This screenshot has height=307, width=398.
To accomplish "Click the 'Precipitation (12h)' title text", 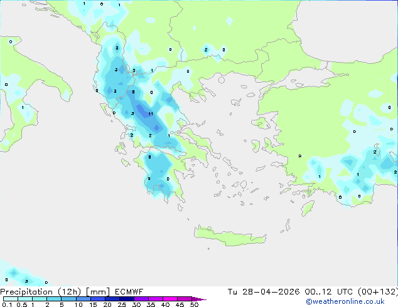I will (x=41, y=292).
